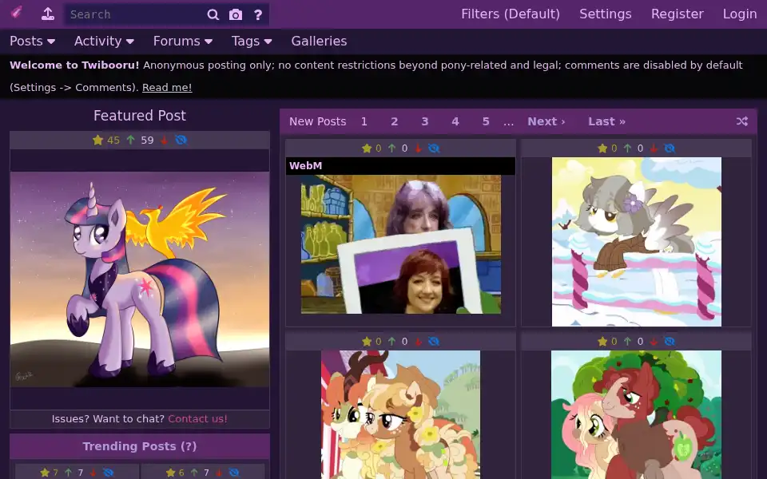The image size is (767, 479).
Task: Favorite the Applejack family post
Action: pos(367,342)
